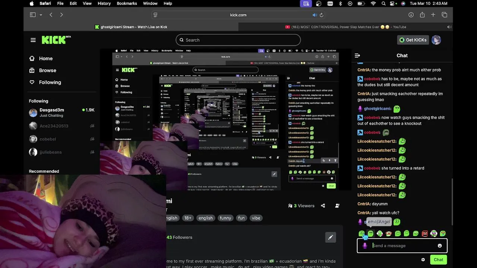Click the KICK logo

pos(56,40)
